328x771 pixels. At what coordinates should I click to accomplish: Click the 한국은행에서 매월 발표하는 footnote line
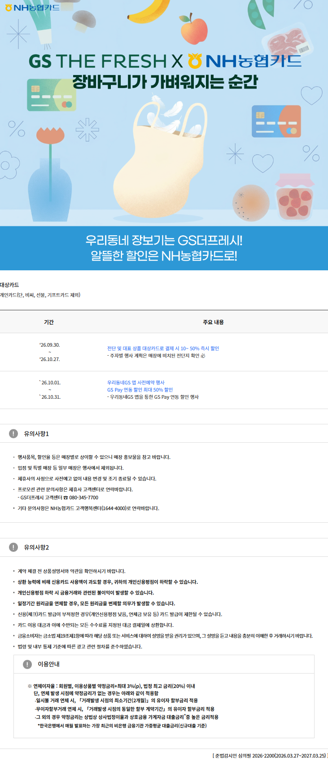[x=122, y=726]
